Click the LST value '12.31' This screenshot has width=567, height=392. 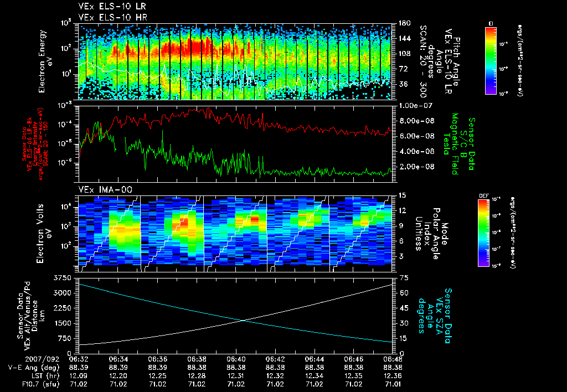pyautogui.click(x=236, y=376)
